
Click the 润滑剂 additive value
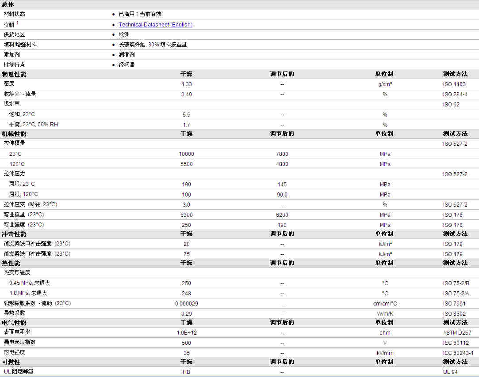pos(127,55)
